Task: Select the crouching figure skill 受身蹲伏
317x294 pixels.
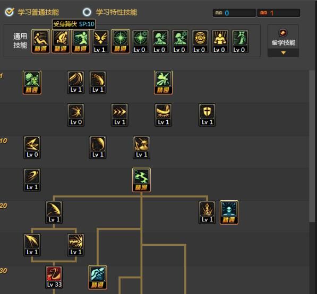Action: click(61, 41)
